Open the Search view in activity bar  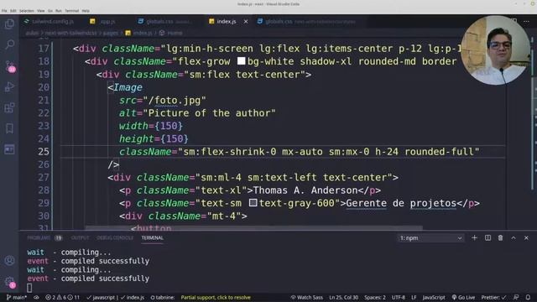[x=9, y=44]
